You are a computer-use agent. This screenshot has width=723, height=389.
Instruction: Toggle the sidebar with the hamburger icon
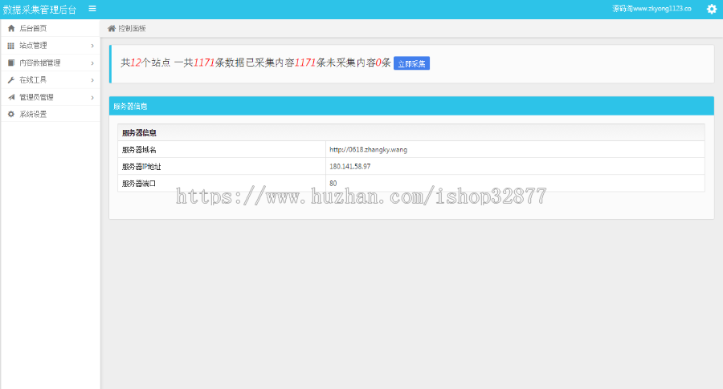tap(92, 8)
